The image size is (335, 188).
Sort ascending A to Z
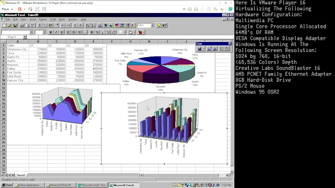coord(87,25)
